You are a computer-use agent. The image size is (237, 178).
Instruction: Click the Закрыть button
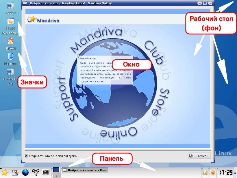(199, 156)
